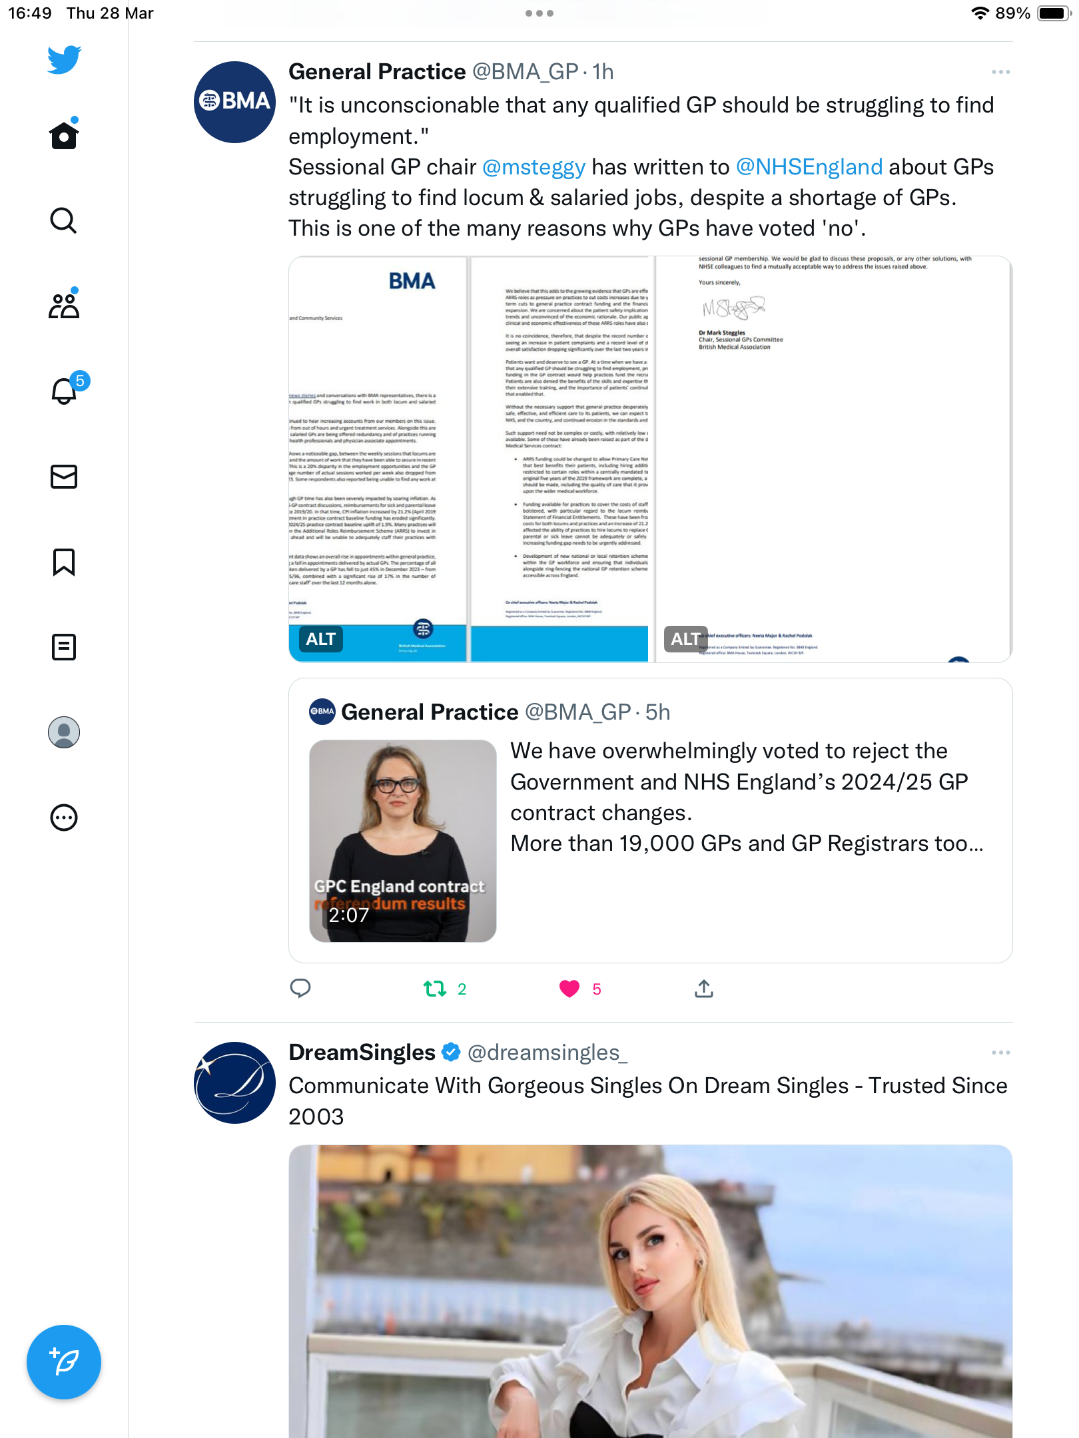1079x1438 pixels.
Task: Open the Messages envelope icon
Action: click(64, 477)
